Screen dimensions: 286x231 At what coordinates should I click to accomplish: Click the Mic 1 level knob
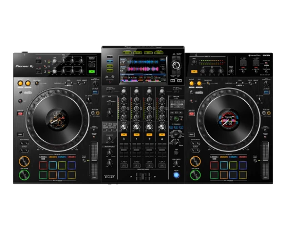point(54,61)
